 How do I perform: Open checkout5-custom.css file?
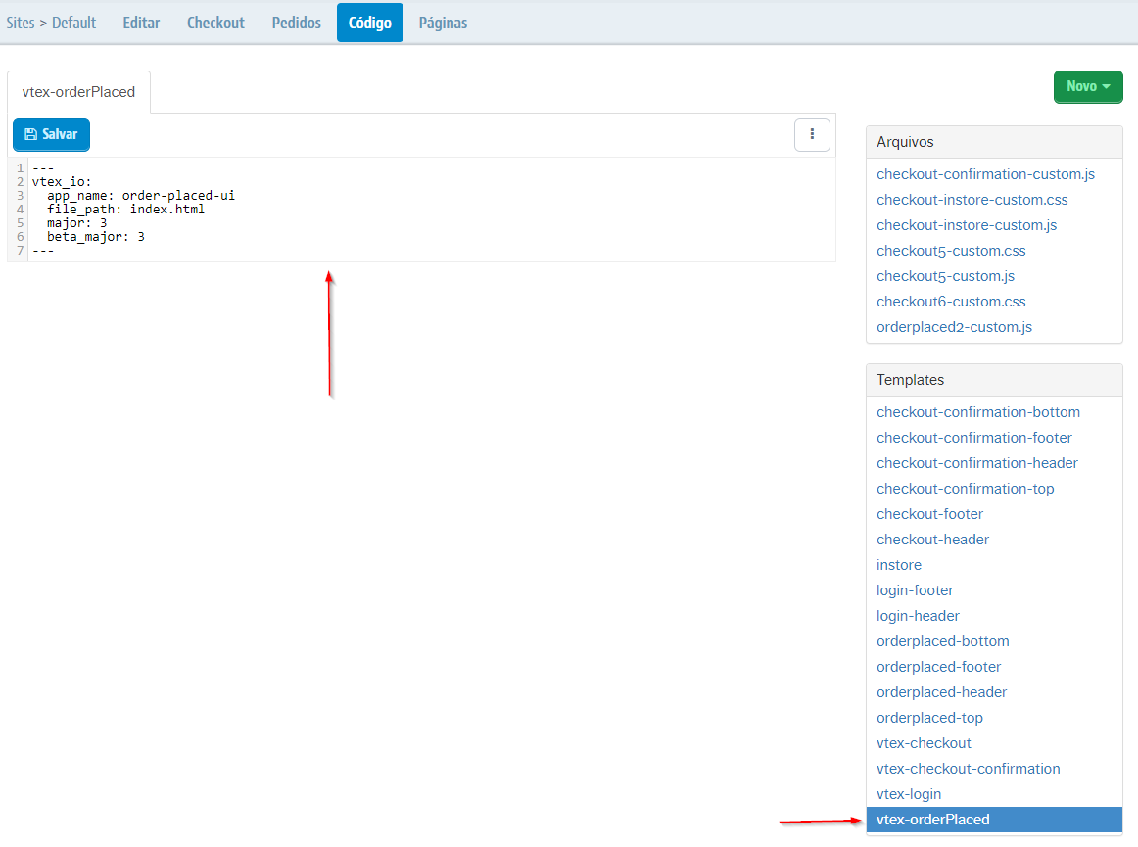tap(951, 251)
